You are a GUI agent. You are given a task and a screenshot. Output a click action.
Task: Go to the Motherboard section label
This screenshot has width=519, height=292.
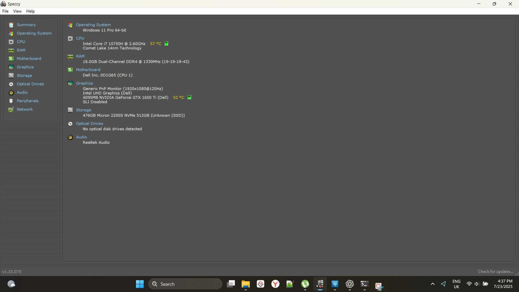(x=29, y=59)
